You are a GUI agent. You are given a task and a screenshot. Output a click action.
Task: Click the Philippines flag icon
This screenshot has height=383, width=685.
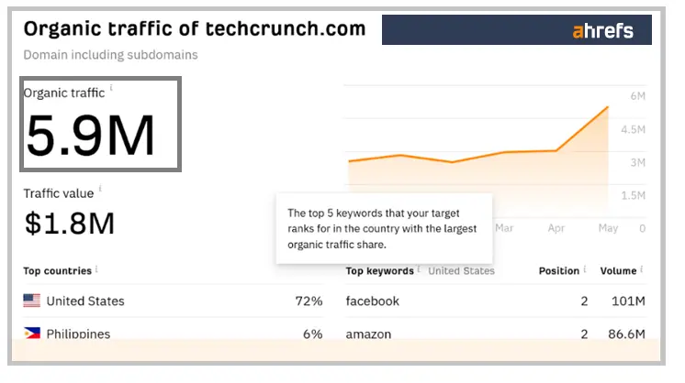pyautogui.click(x=32, y=334)
